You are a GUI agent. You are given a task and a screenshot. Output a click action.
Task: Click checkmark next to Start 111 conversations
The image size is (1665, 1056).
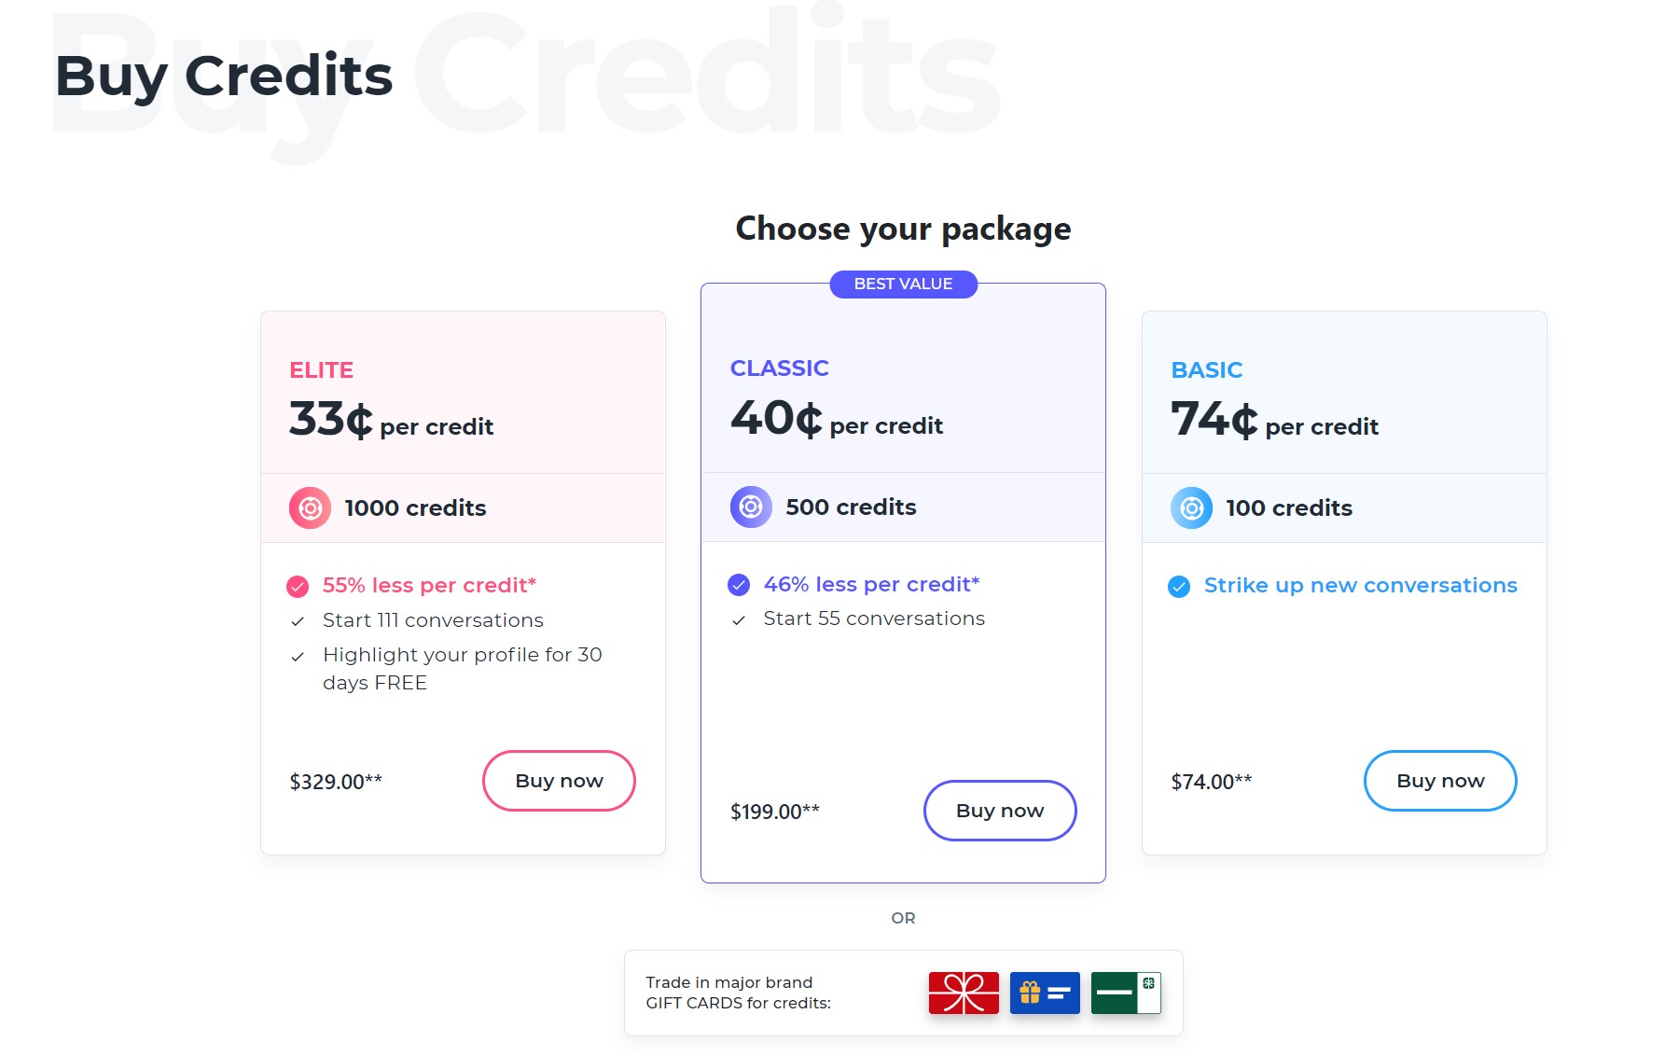point(298,621)
